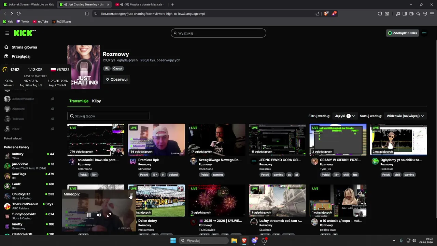Click the poland tag under Minedpl2
Screen dimensions: 437x246
173,175
